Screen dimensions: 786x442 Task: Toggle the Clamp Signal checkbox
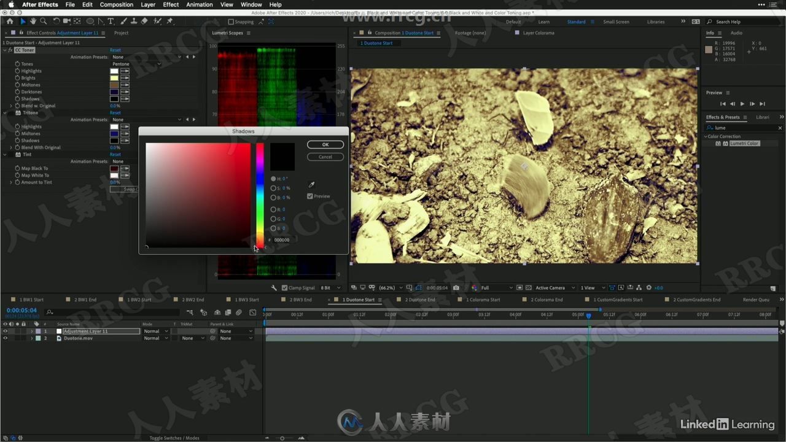(284, 287)
